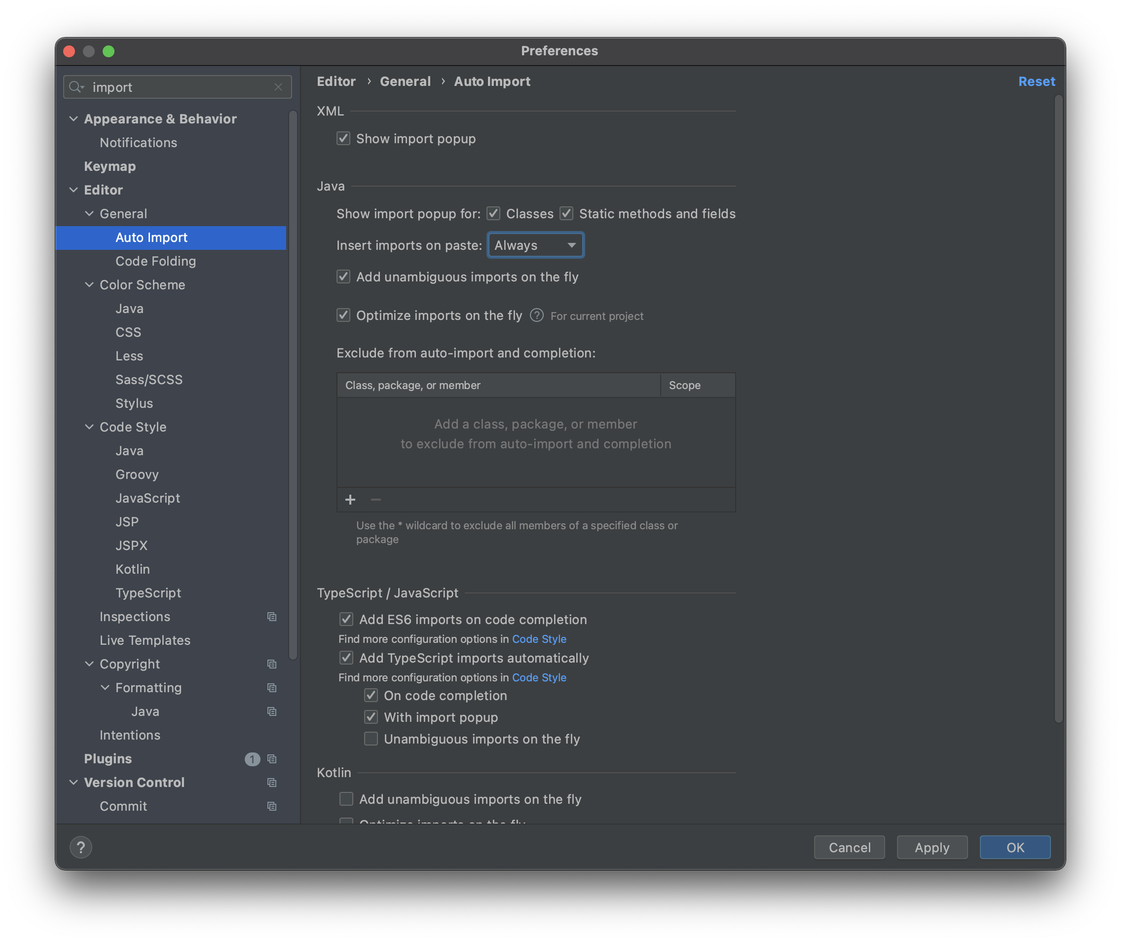Collapse the Color Scheme tree node
This screenshot has width=1121, height=943.
[x=89, y=285]
